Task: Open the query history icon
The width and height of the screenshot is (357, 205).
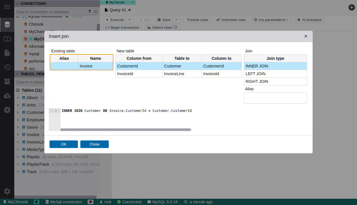Action: click(7, 67)
